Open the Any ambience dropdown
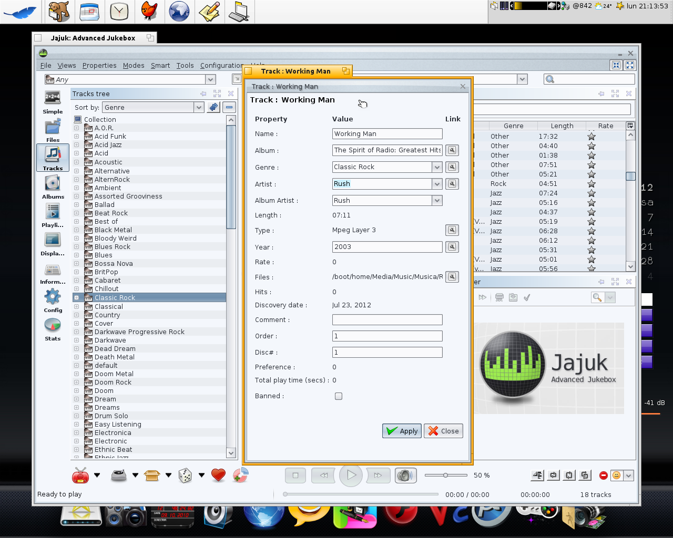 pos(210,79)
